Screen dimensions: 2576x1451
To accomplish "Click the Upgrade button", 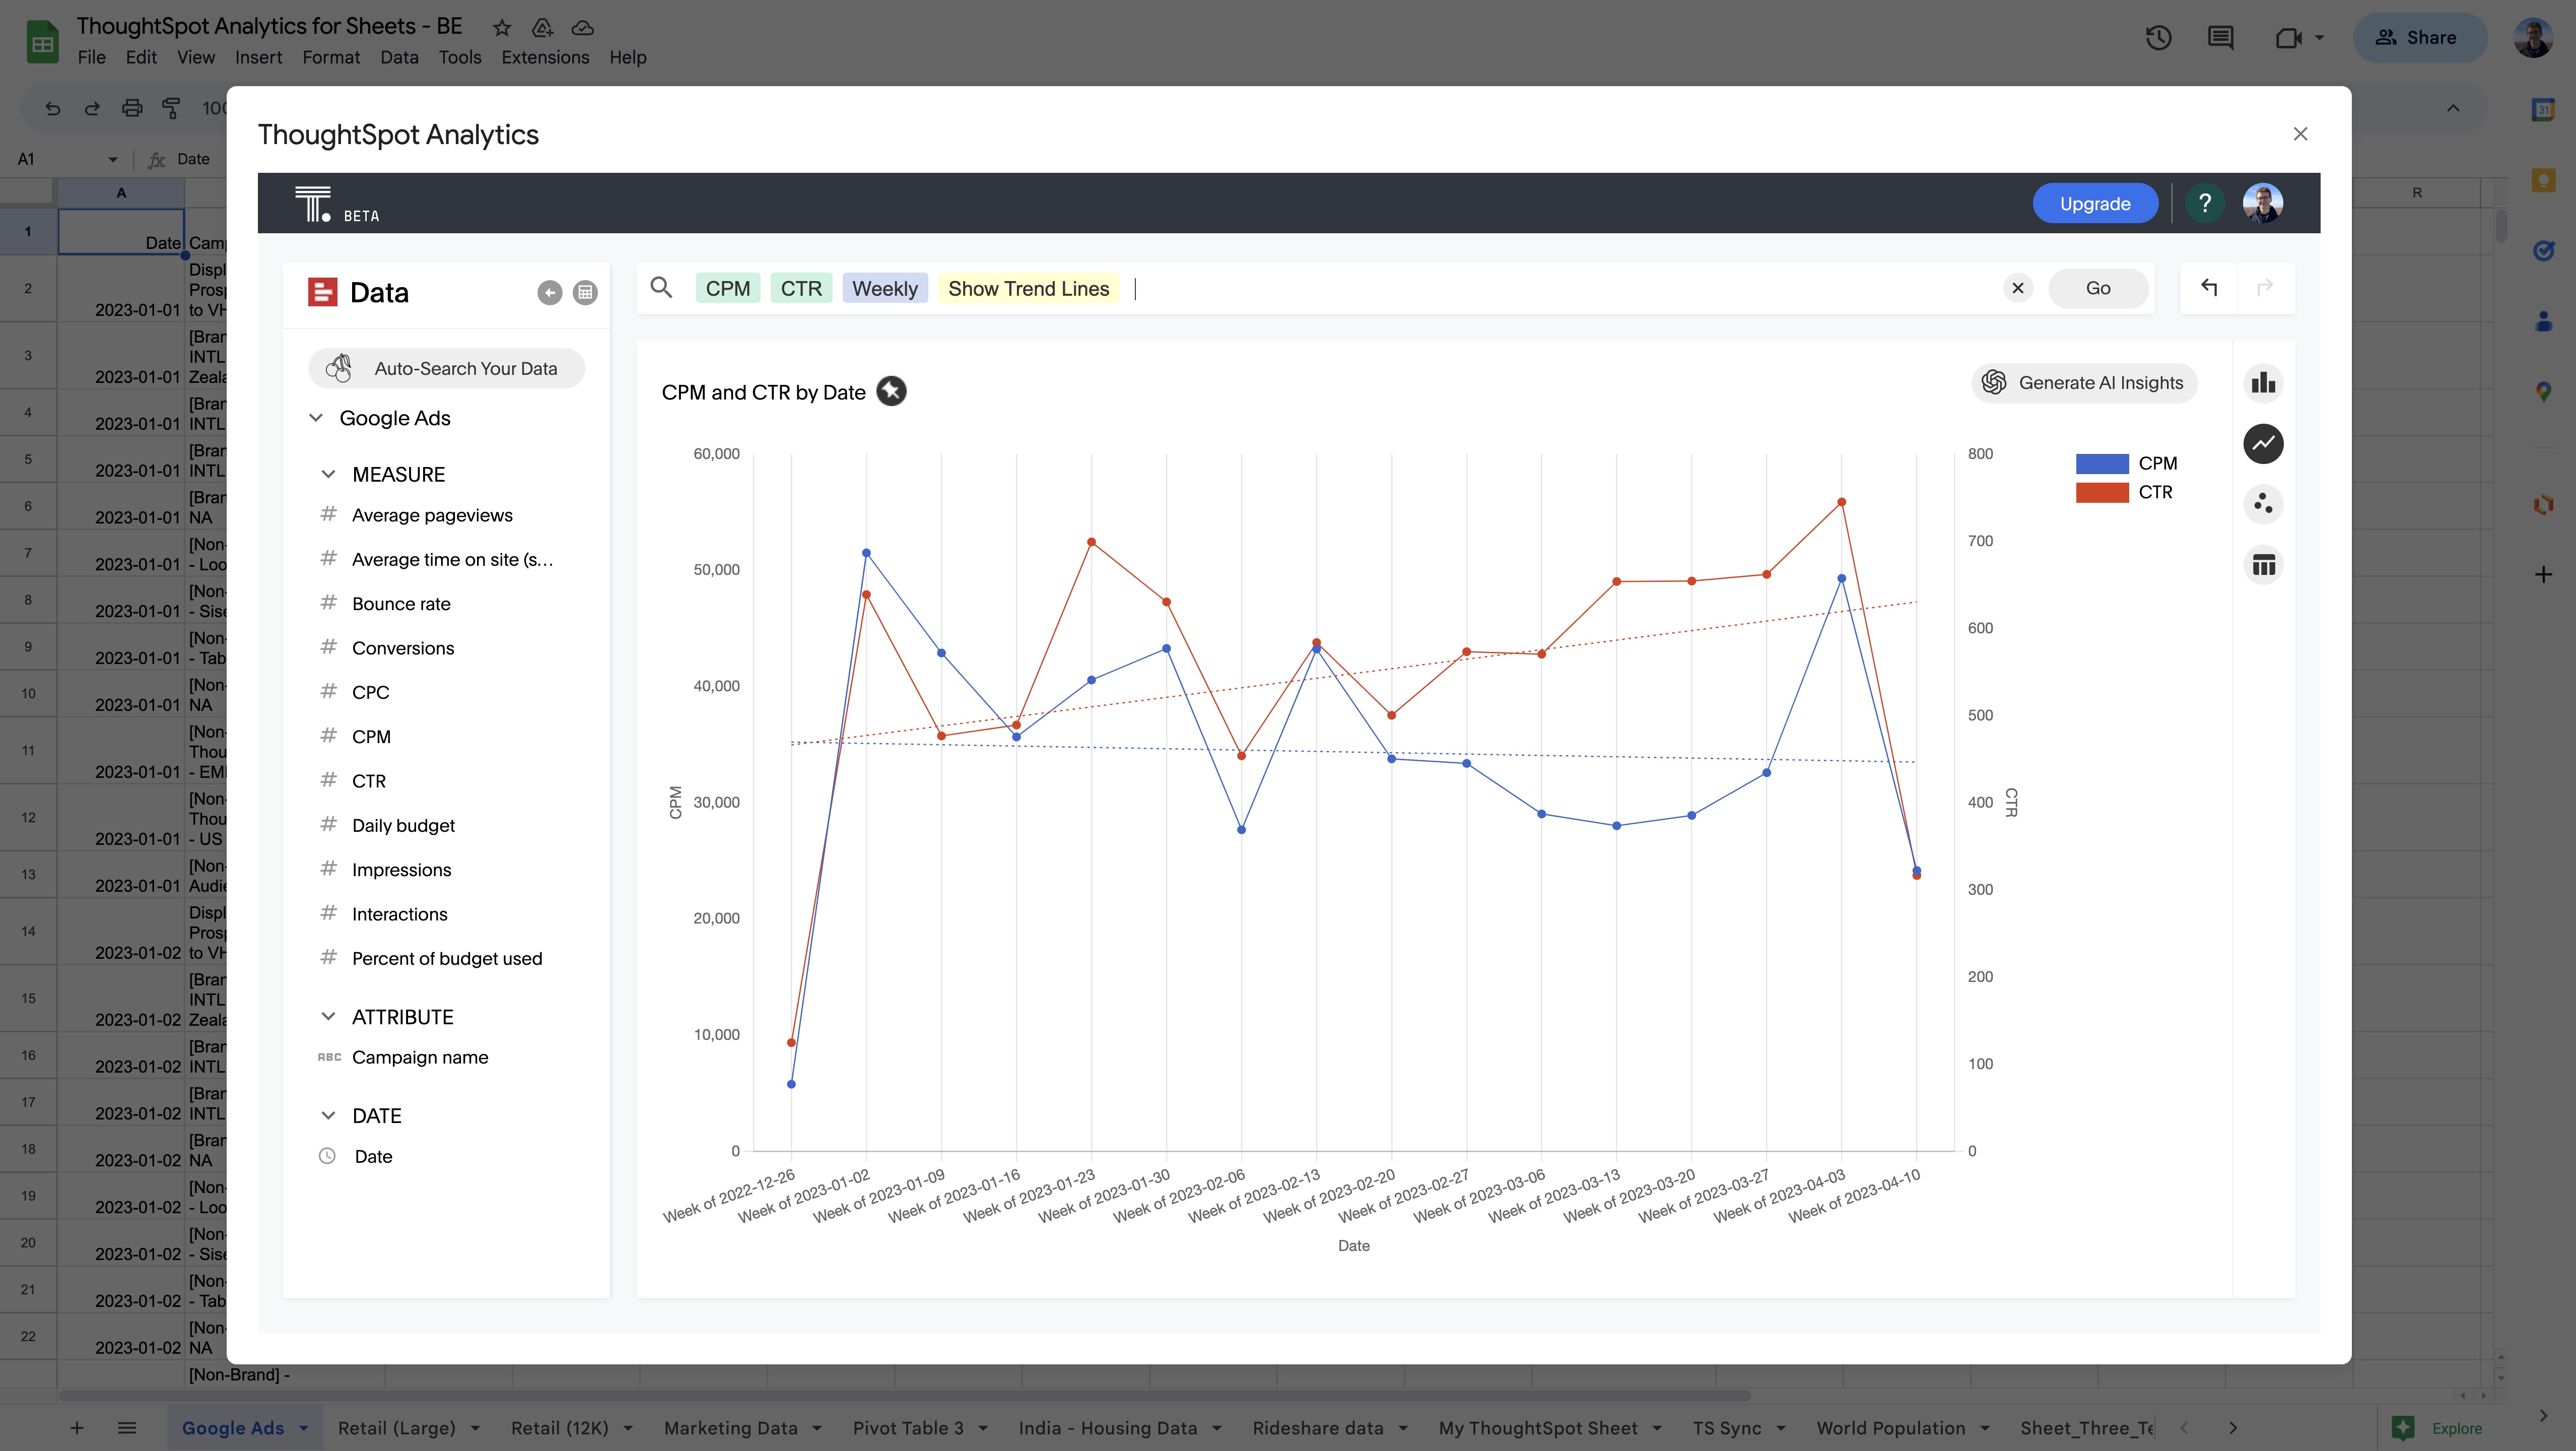I will [x=2095, y=204].
